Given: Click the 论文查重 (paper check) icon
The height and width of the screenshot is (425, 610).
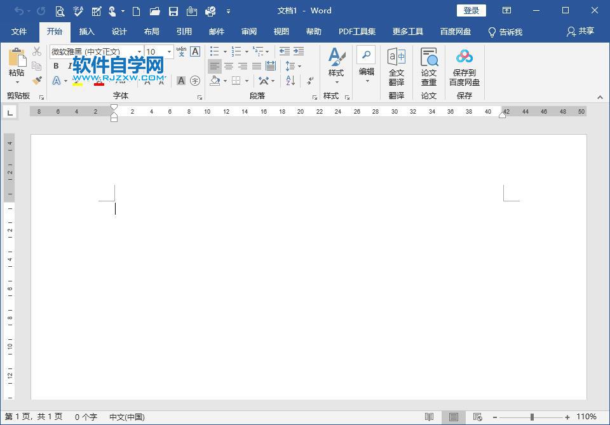Looking at the screenshot, I should [x=429, y=68].
